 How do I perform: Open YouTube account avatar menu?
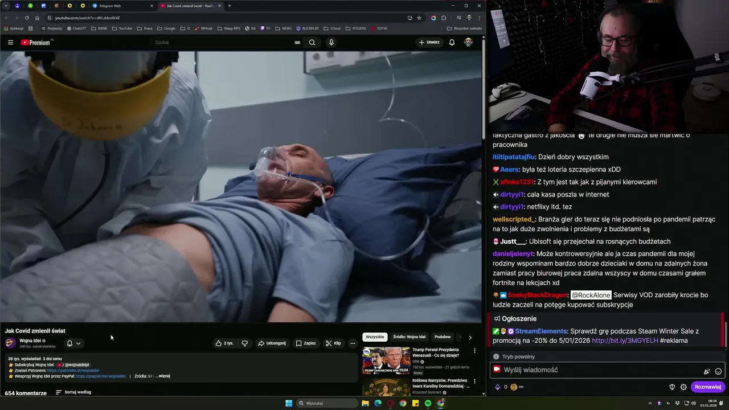click(468, 42)
